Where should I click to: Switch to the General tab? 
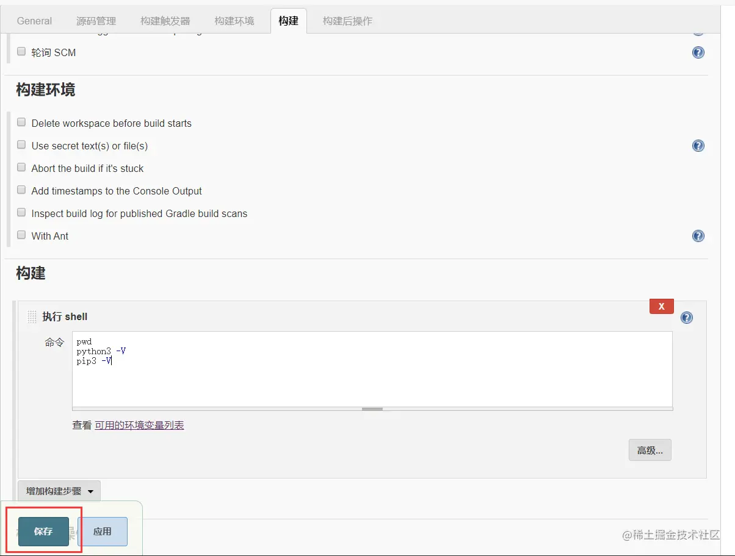tap(34, 21)
